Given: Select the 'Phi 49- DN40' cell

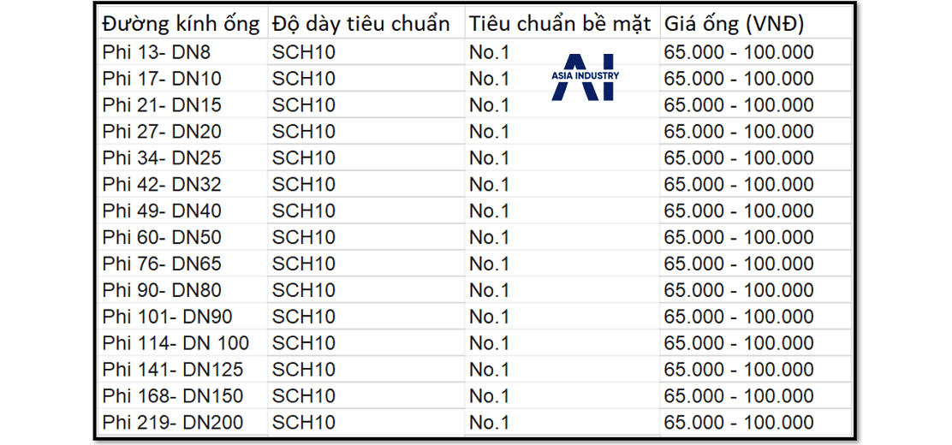Looking at the screenshot, I should point(162,211).
